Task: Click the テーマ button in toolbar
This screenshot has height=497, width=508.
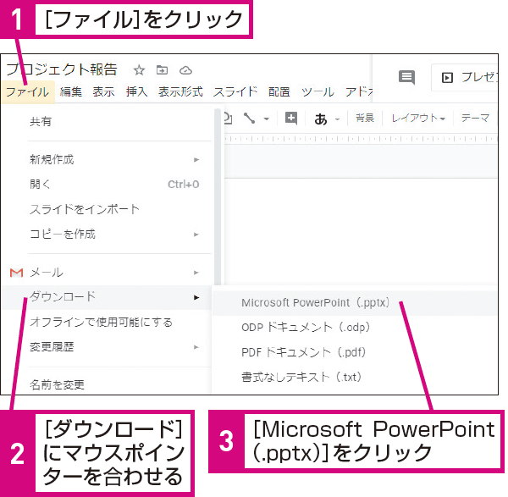Action: coord(475,118)
